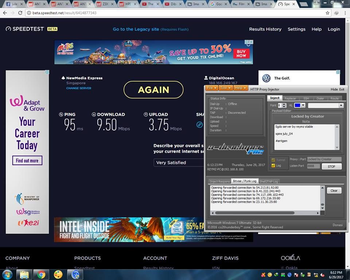
Task: Click the browser address bar URL
Action: pyautogui.click(x=65, y=13)
